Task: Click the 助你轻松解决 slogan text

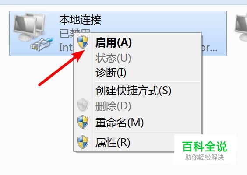Action: pos(205,157)
